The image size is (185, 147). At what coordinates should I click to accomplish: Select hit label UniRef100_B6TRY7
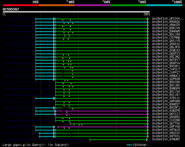click(166, 60)
